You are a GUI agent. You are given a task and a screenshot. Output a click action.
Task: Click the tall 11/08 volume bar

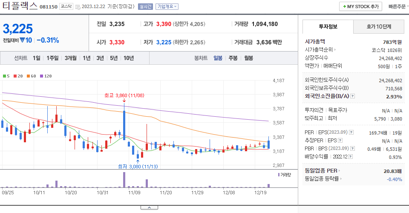point(124,180)
